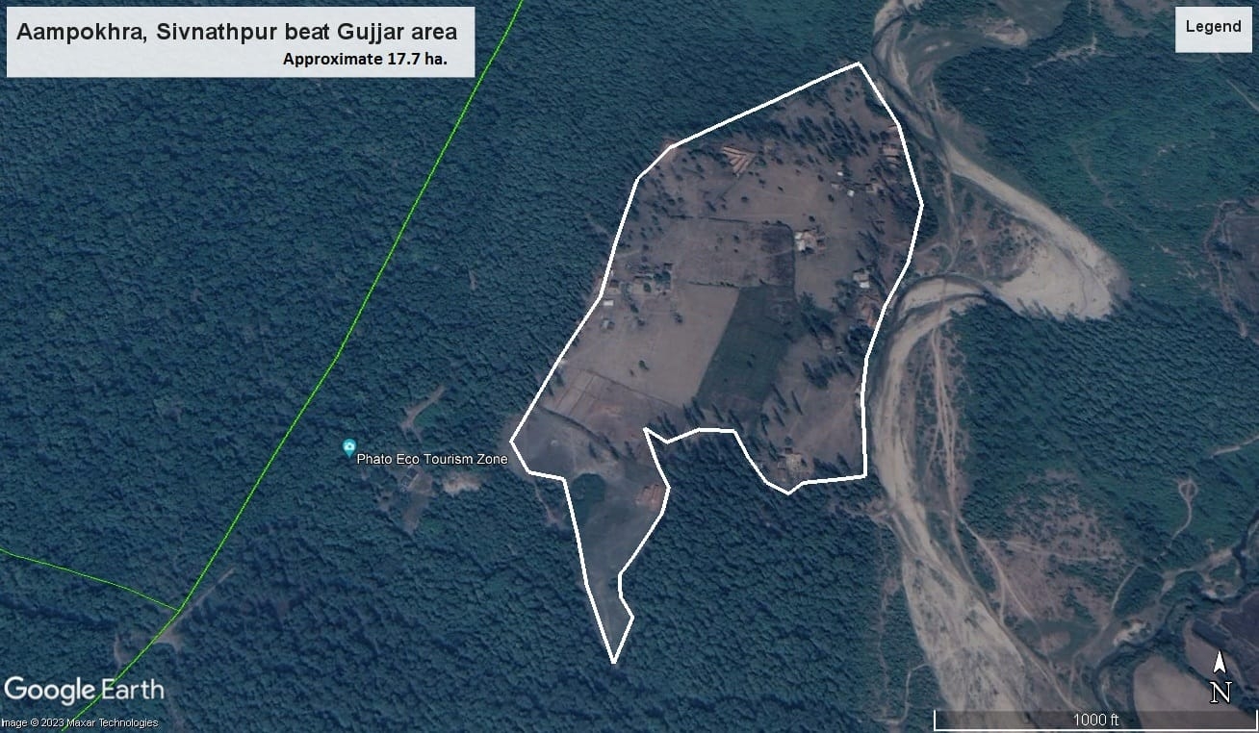Viewport: 1259px width, 733px height.
Task: Click the 1000 ft scale bar
Action: 1095,720
